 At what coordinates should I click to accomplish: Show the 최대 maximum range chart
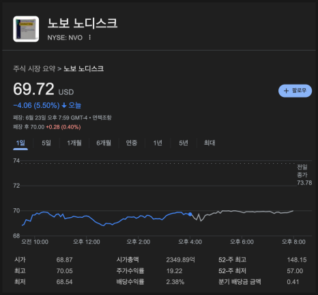coord(209,143)
